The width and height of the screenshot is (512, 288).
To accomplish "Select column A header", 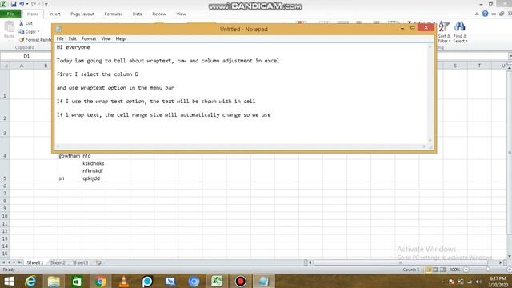I will coord(22,66).
